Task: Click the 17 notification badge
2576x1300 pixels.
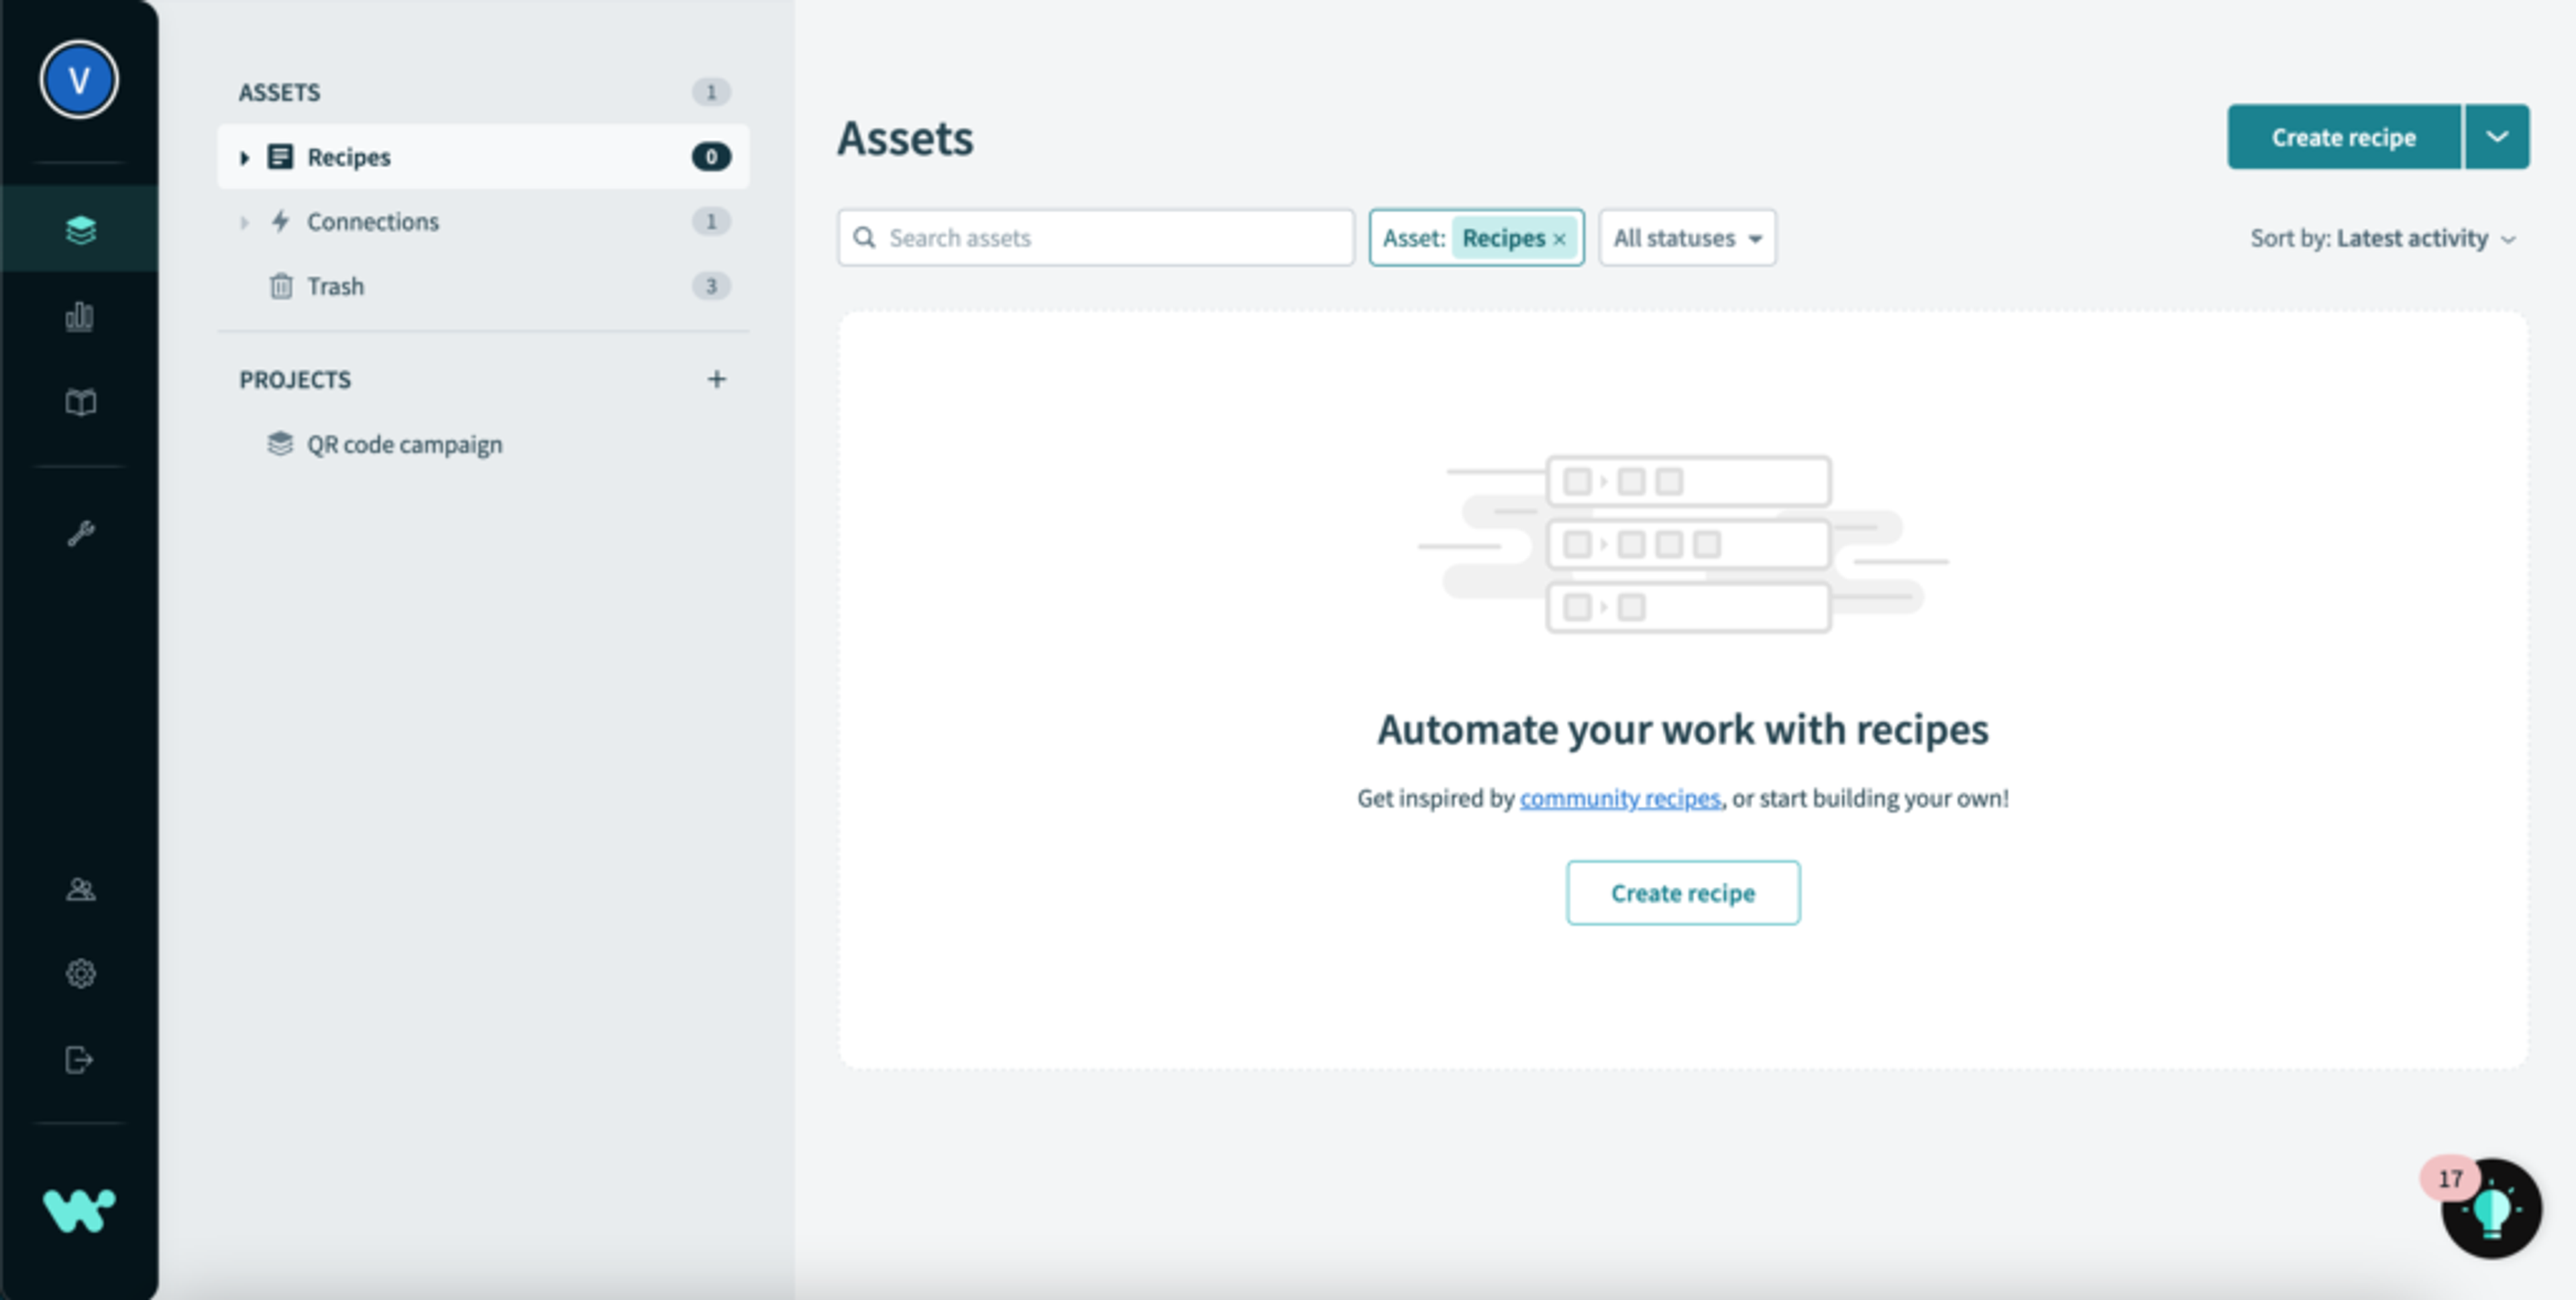Action: point(2450,1179)
